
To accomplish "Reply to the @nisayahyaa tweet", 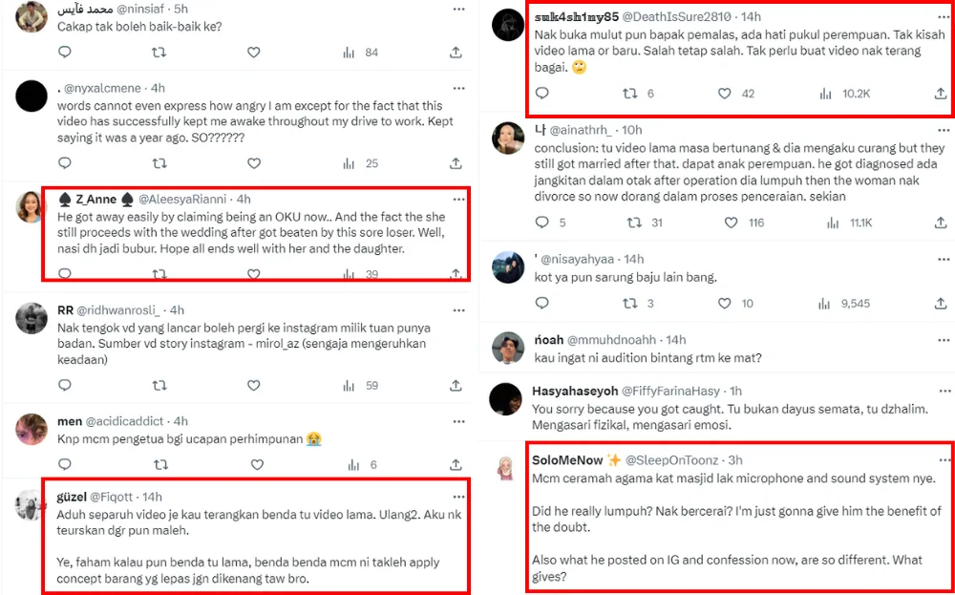I will point(541,304).
